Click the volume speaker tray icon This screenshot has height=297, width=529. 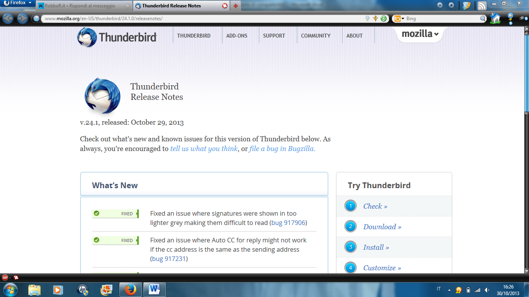[487, 290]
